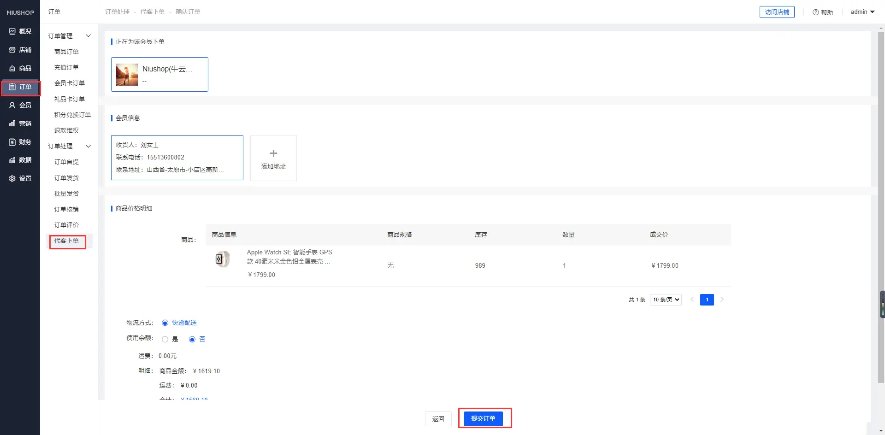Click the 添加地址 add address card
Screen dimensions: 885x435
pos(273,158)
